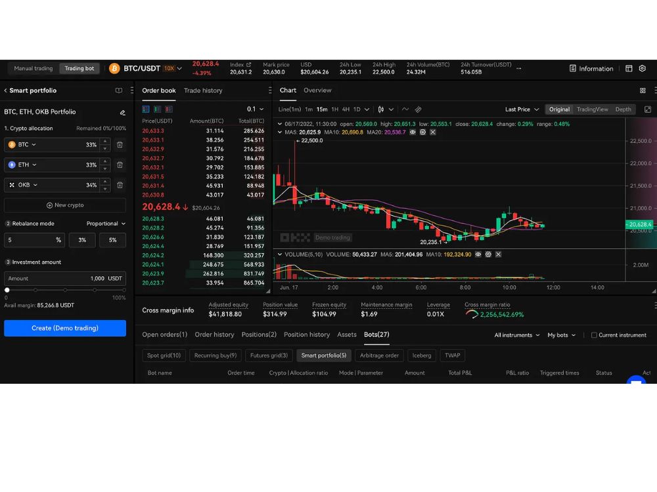657x492 pixels.
Task: Open the blue chat support bubble
Action: [x=636, y=379]
